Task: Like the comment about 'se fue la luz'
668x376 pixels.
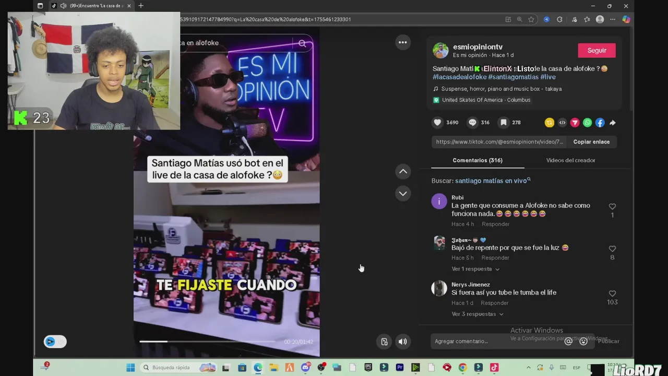Action: pos(612,249)
